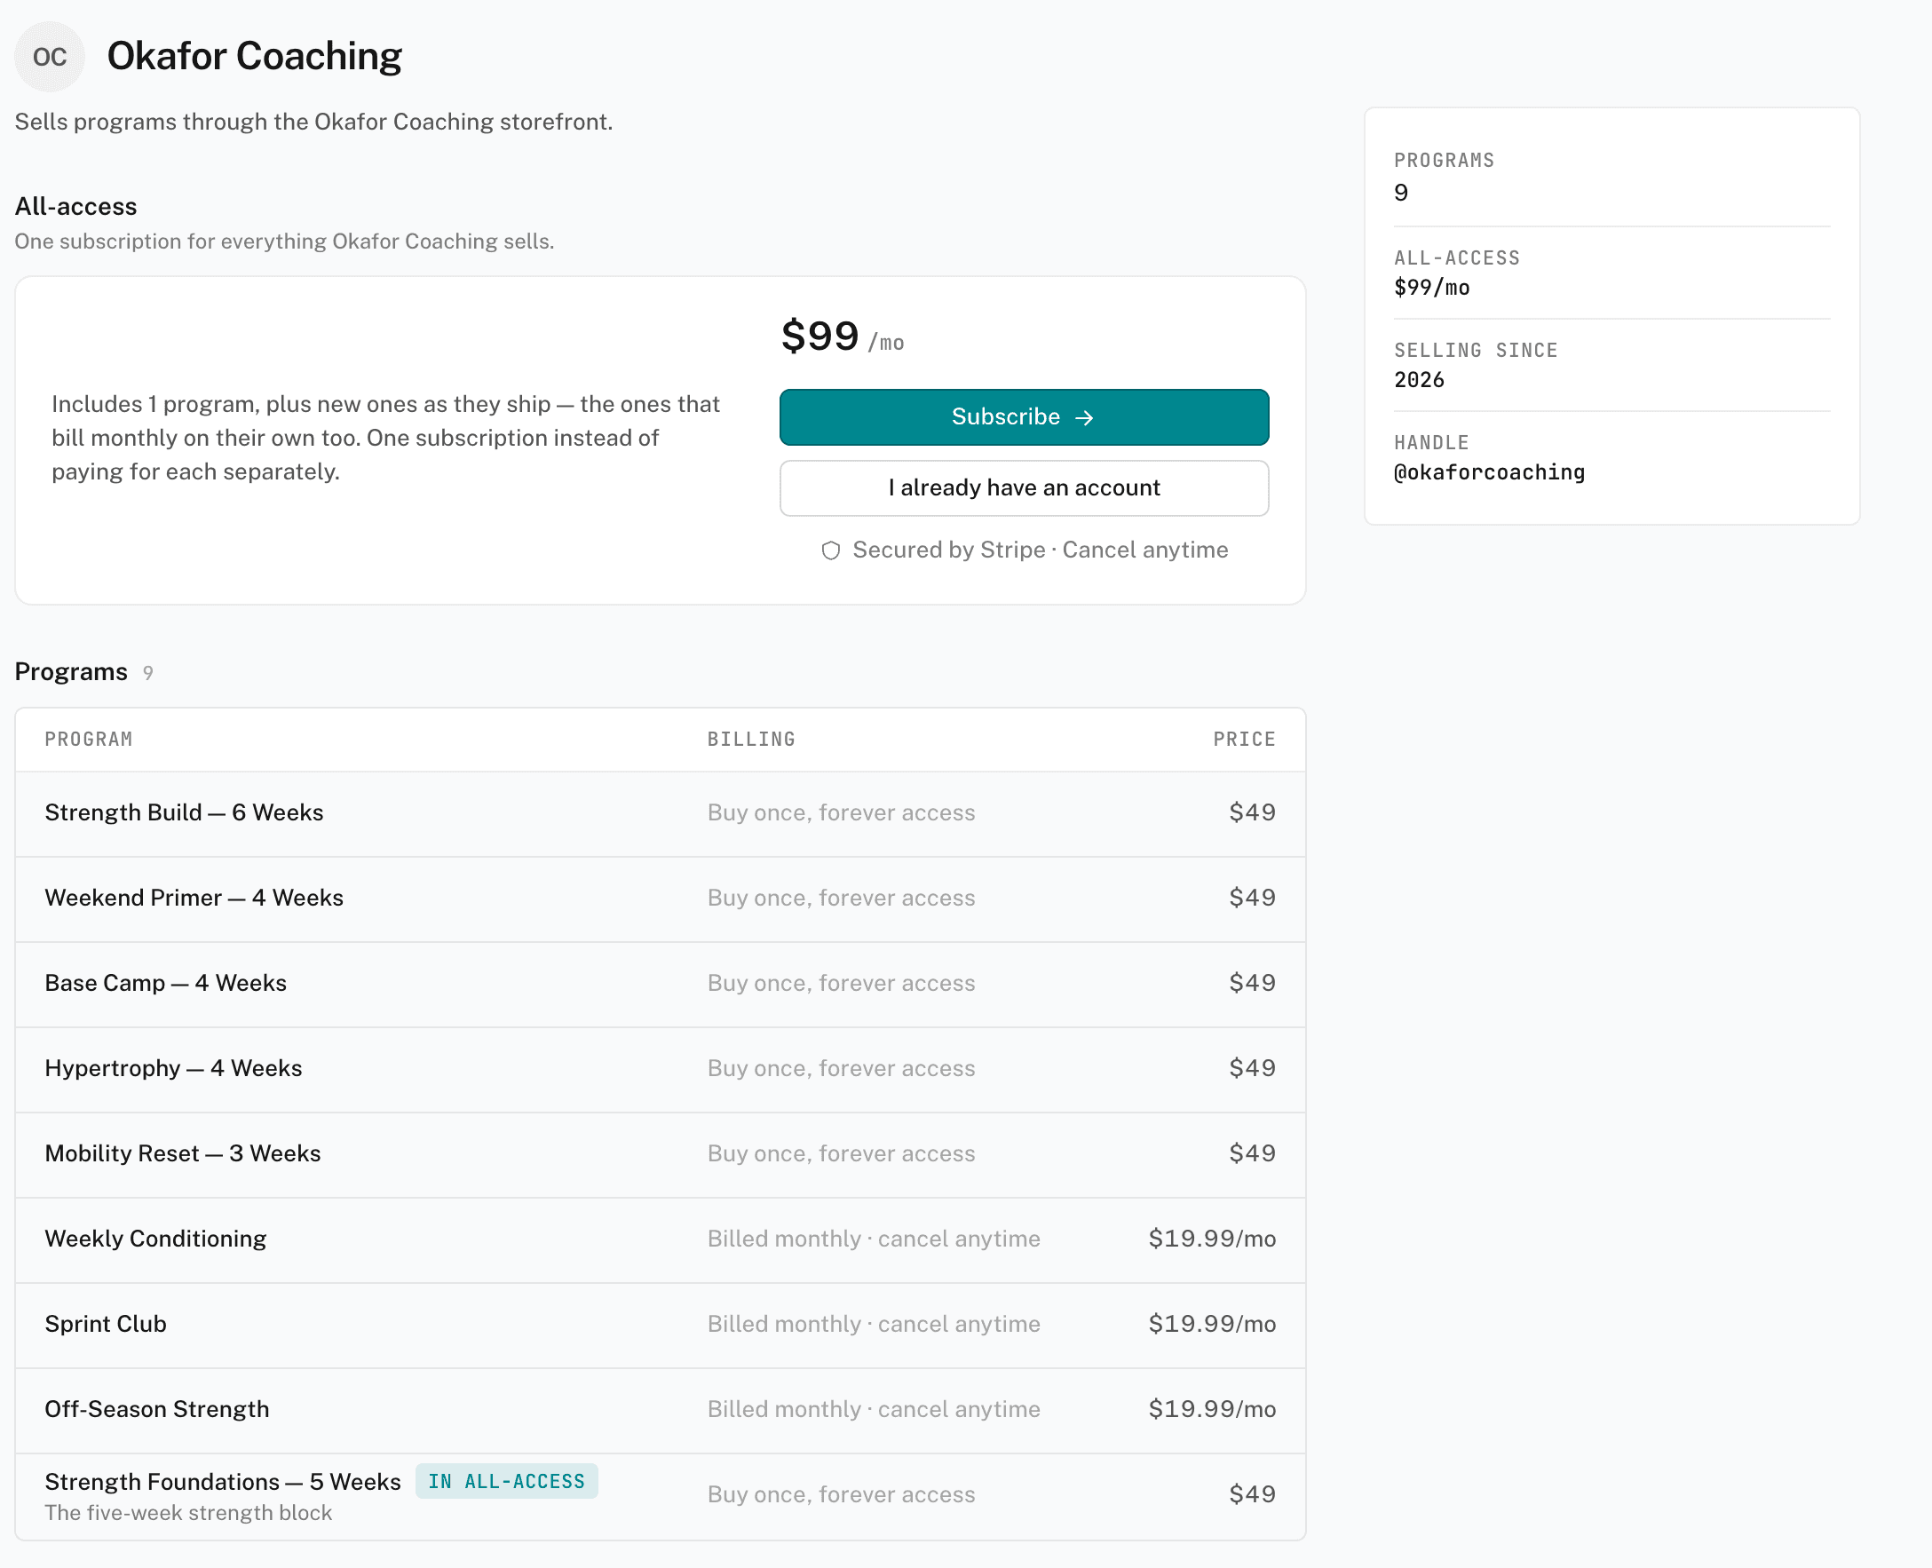Click the Okafor Coaching page title

[254, 56]
